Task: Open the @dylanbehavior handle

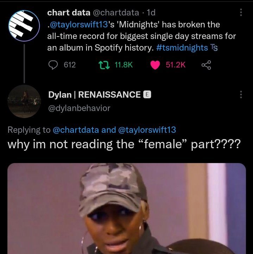Action: pos(79,108)
